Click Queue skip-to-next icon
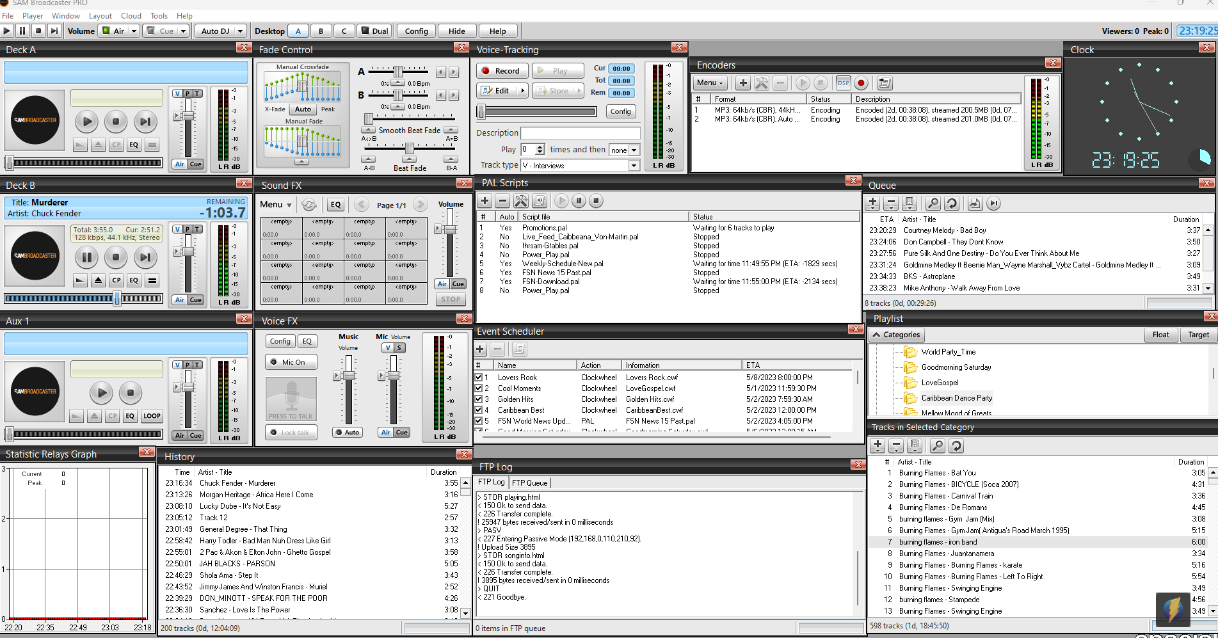Image resolution: width=1218 pixels, height=638 pixels. coord(993,203)
